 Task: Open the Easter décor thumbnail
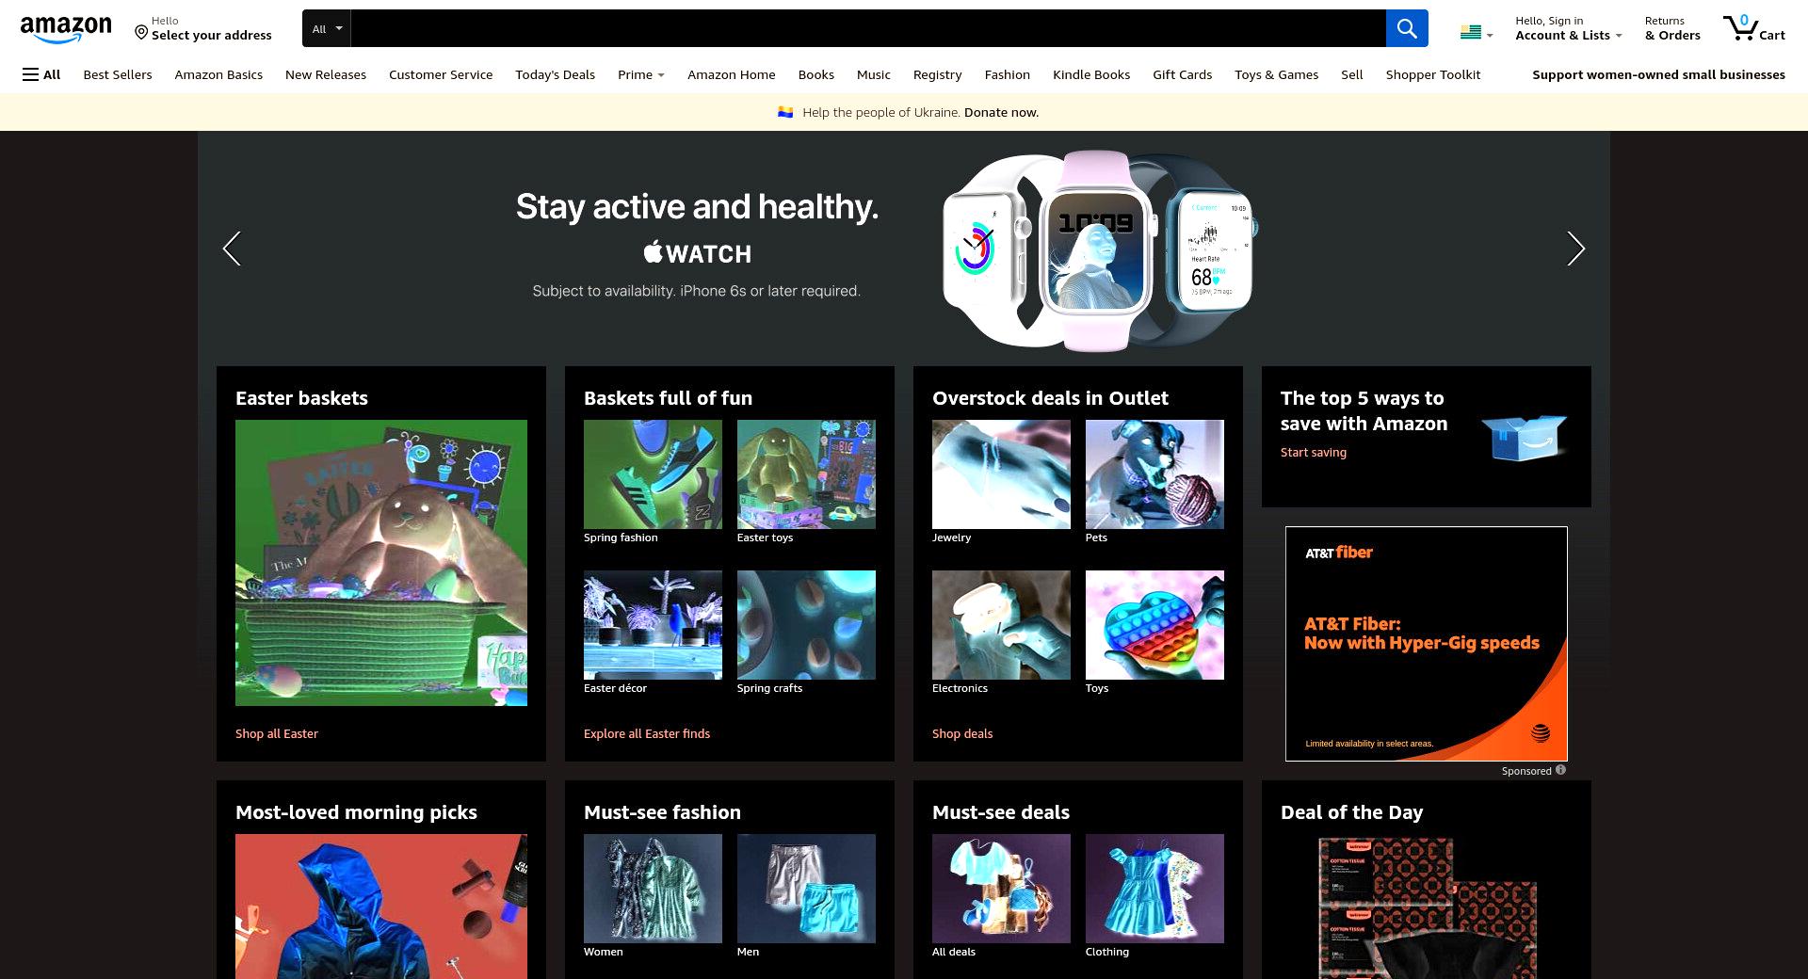pyautogui.click(x=653, y=625)
